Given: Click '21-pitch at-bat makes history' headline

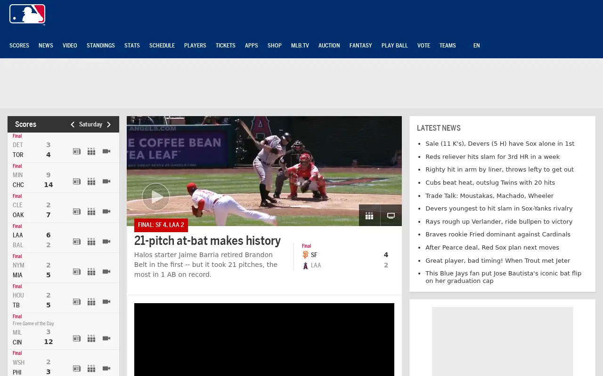Looking at the screenshot, I should 207,241.
